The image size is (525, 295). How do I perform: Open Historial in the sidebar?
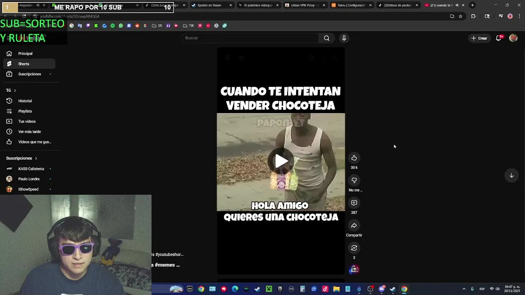[x=29, y=101]
